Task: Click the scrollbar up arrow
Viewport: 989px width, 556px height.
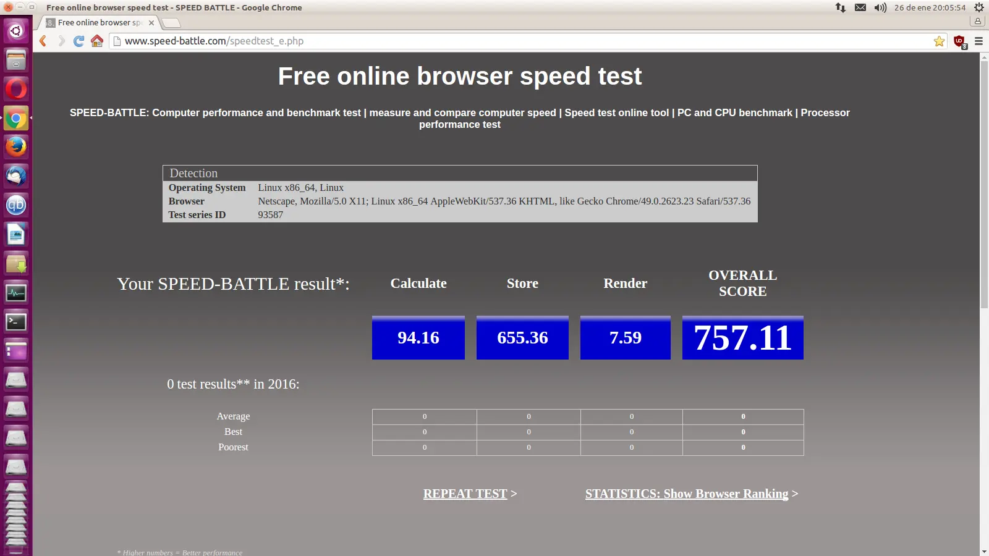Action: (984, 57)
